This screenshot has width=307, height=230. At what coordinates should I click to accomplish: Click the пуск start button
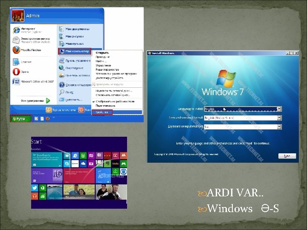21,118
